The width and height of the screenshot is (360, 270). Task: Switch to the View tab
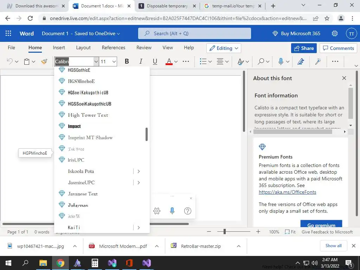(x=168, y=47)
